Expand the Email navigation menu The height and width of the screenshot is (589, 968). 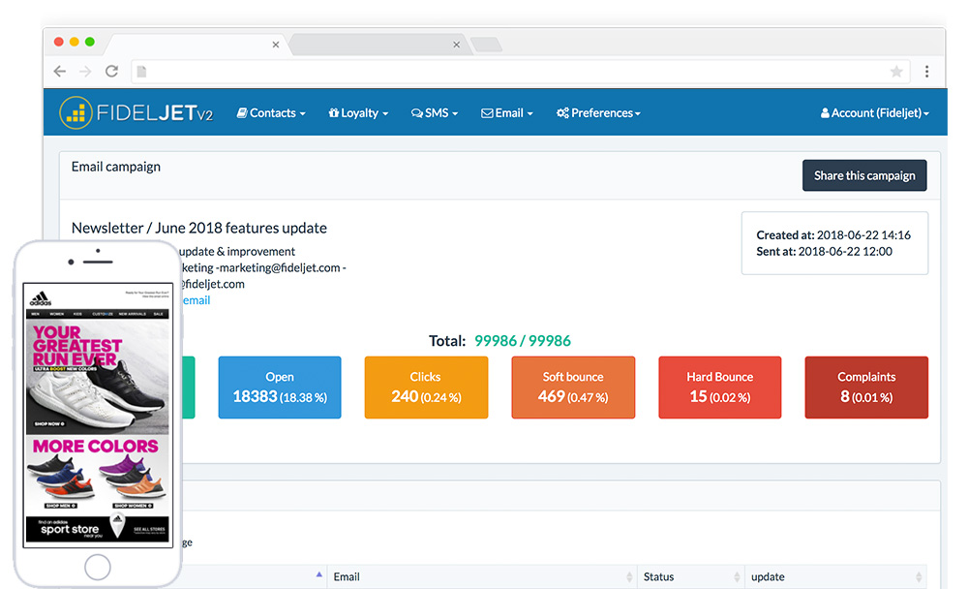click(x=507, y=113)
